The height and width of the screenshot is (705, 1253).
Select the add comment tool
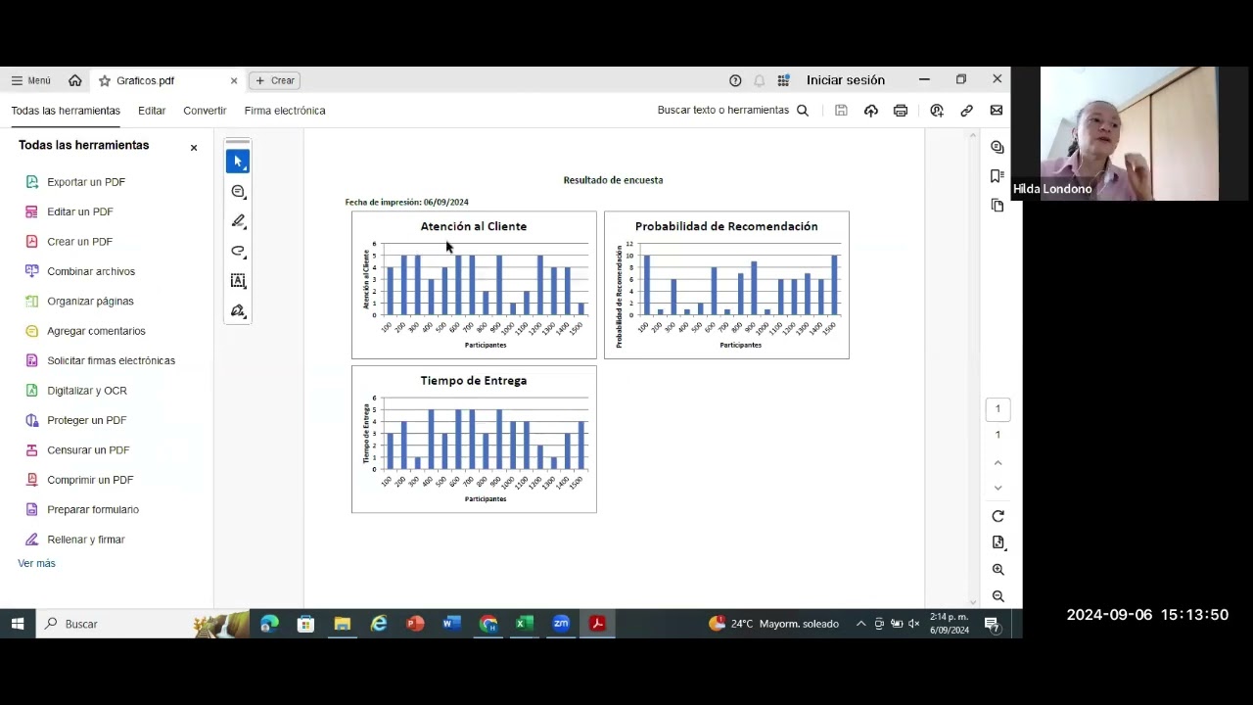238,192
